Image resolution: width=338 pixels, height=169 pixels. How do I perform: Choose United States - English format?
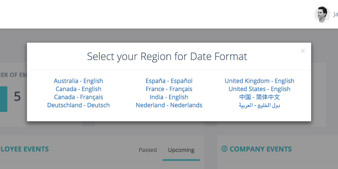(x=259, y=89)
